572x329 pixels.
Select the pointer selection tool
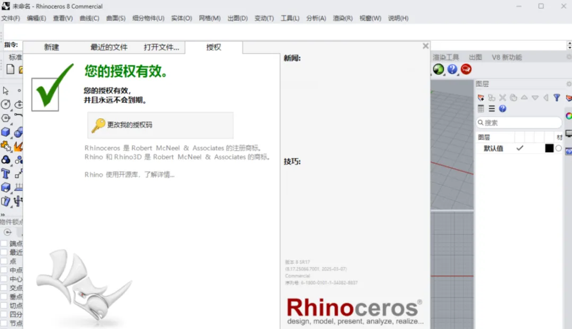pos(5,91)
